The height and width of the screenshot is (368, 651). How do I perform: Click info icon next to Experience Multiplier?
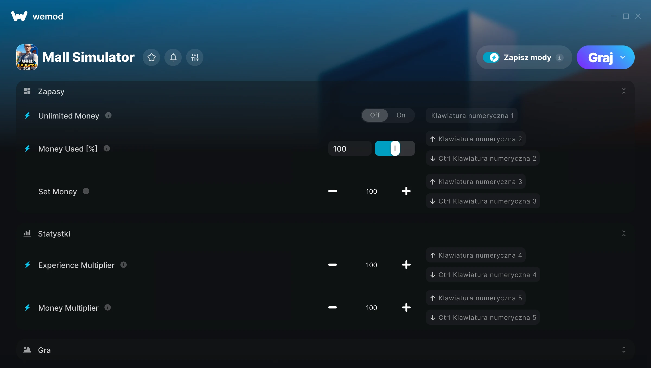123,265
